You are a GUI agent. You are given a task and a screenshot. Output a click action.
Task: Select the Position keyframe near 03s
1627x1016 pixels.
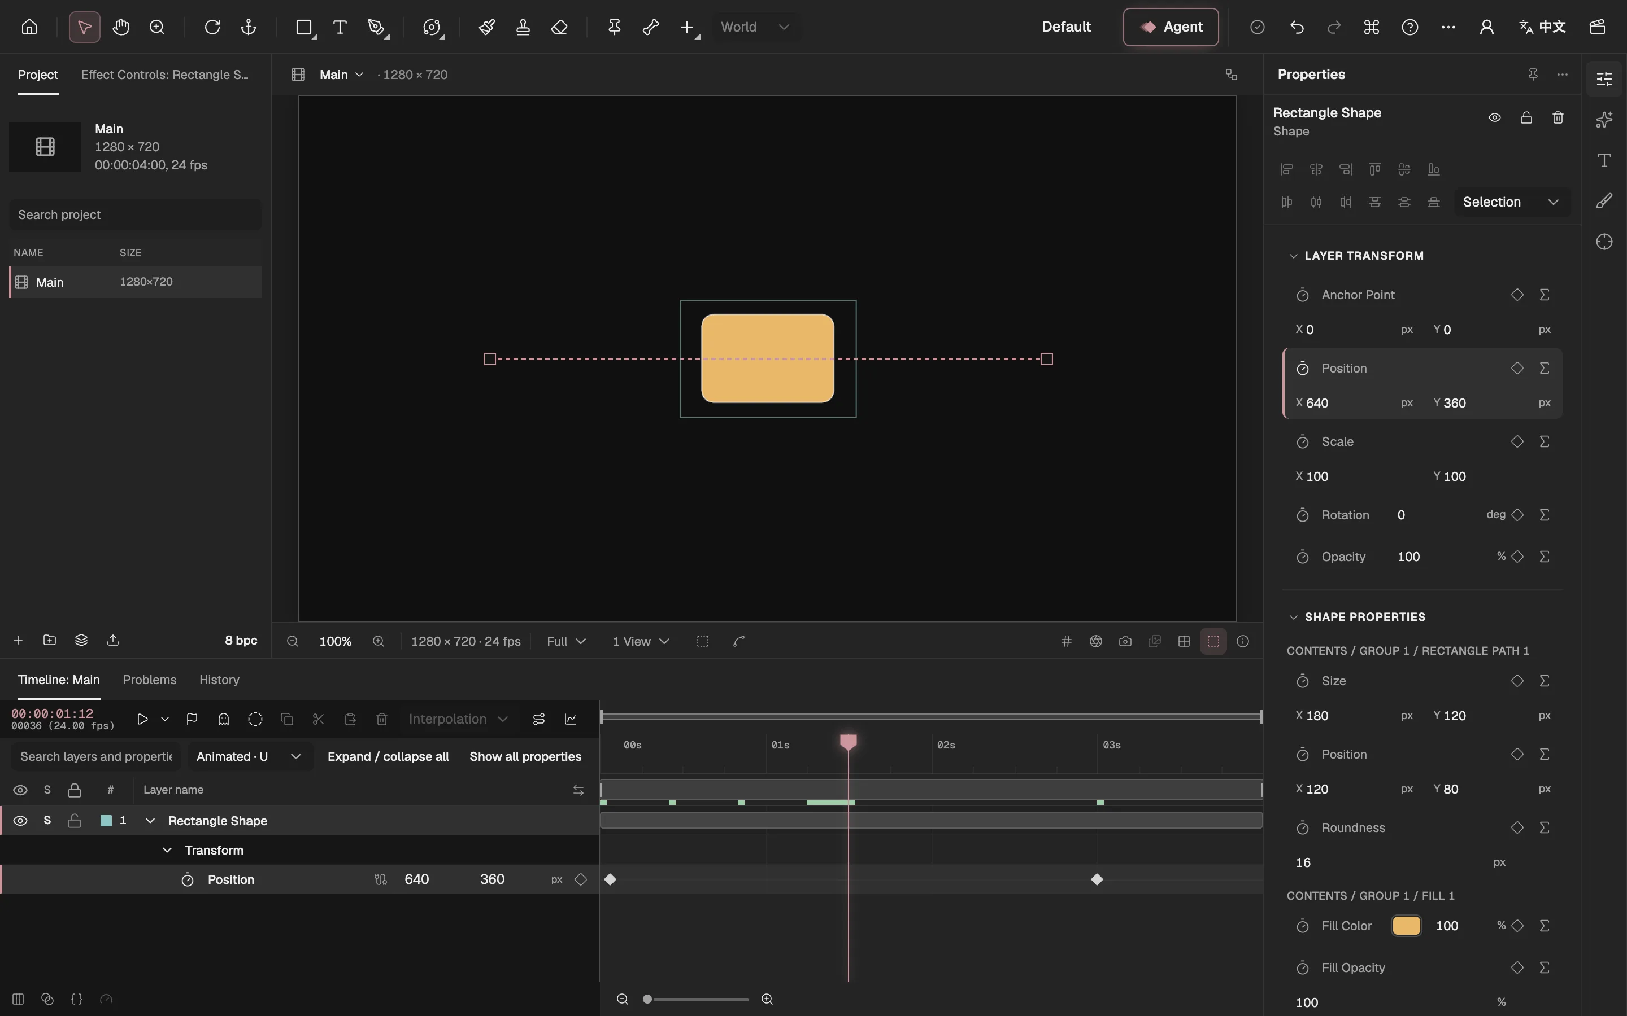tap(1097, 879)
